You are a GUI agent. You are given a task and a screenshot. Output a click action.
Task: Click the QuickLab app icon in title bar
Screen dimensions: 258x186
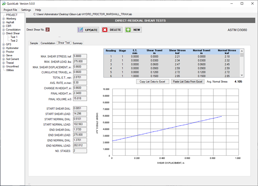tap(4, 3)
